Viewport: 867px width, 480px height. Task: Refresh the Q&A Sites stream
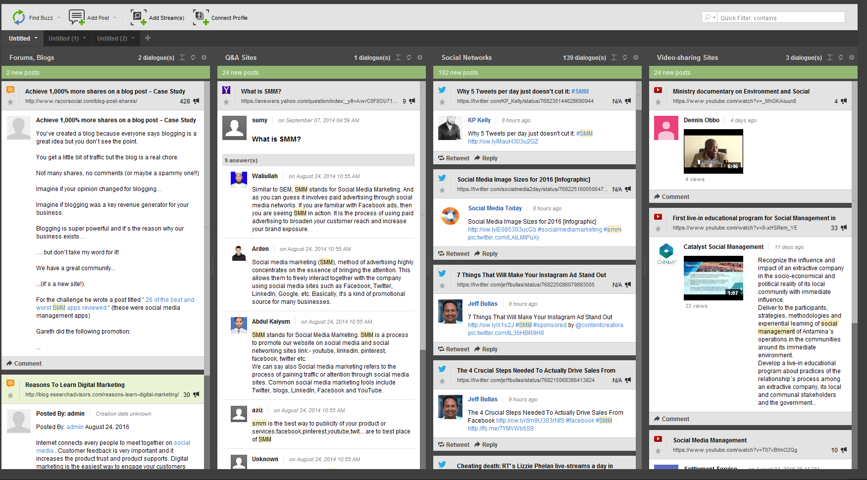pyautogui.click(x=409, y=57)
